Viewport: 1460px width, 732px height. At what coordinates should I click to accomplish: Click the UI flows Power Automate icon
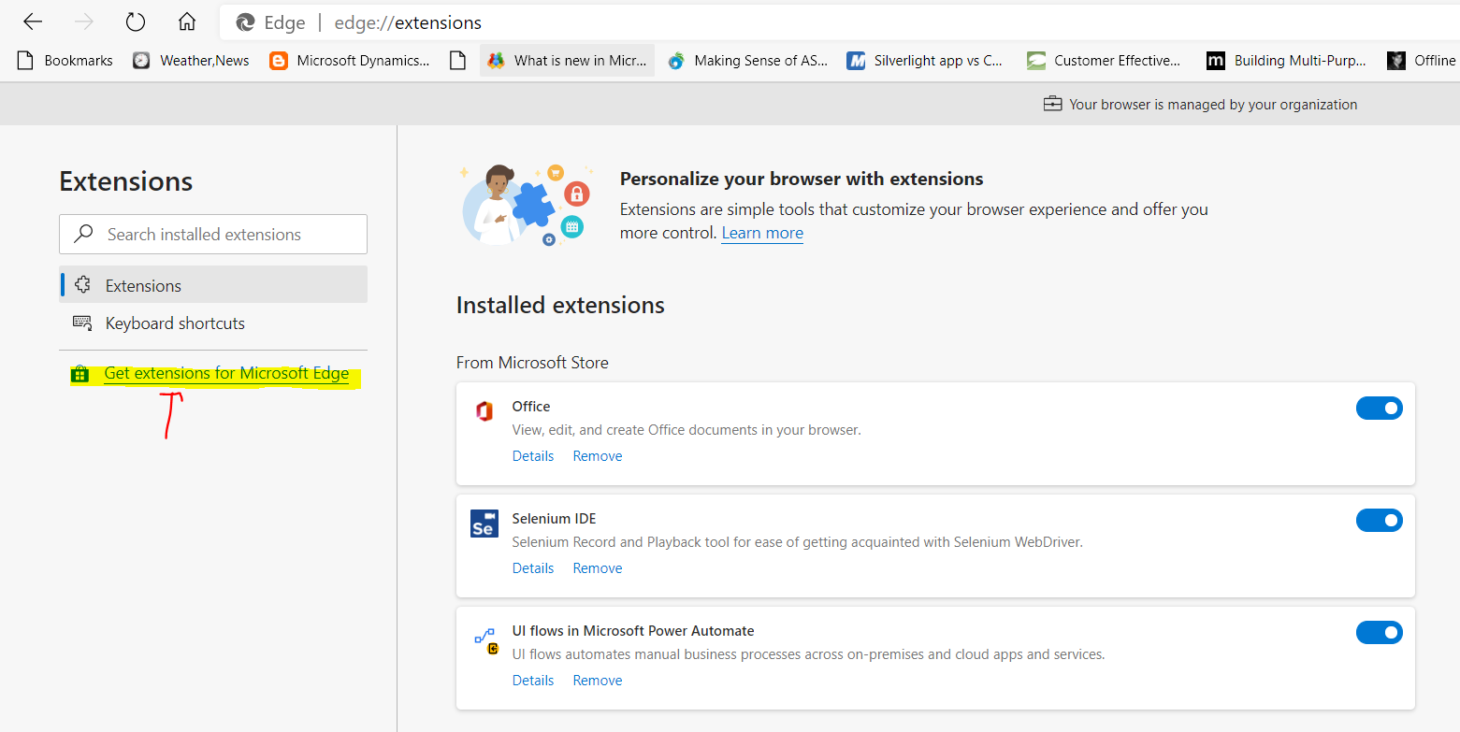coord(484,636)
